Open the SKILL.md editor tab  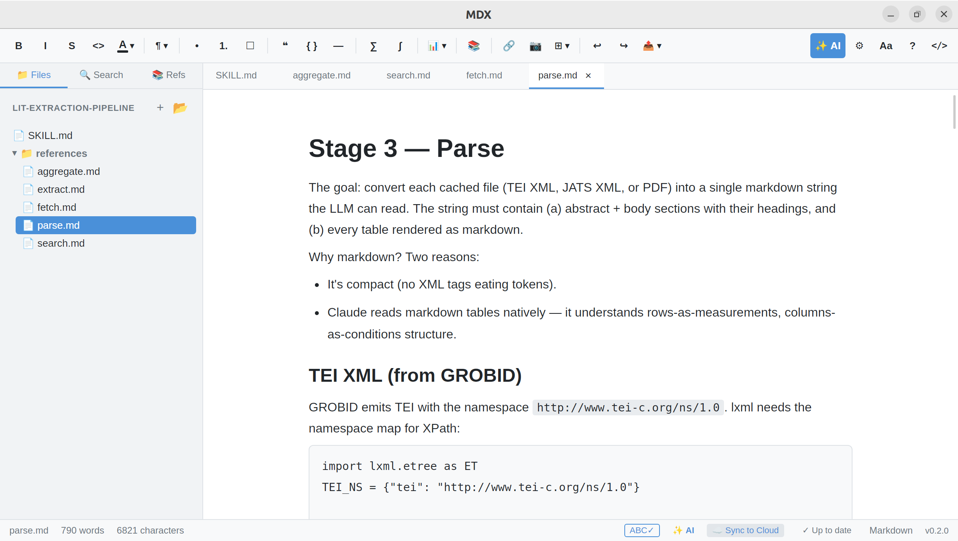point(236,75)
